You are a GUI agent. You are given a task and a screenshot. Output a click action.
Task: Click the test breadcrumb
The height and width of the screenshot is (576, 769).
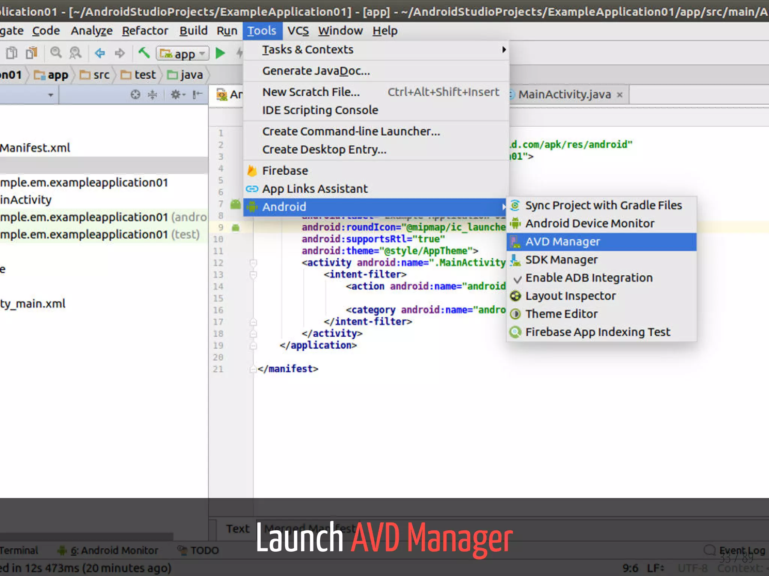(x=138, y=75)
